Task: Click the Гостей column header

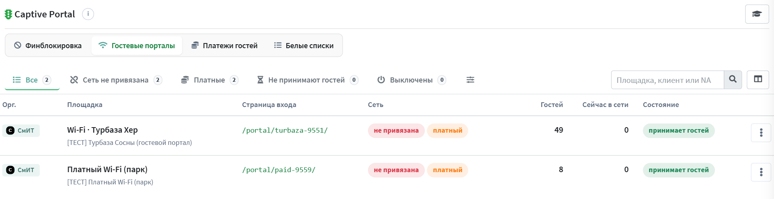Action: pos(552,105)
